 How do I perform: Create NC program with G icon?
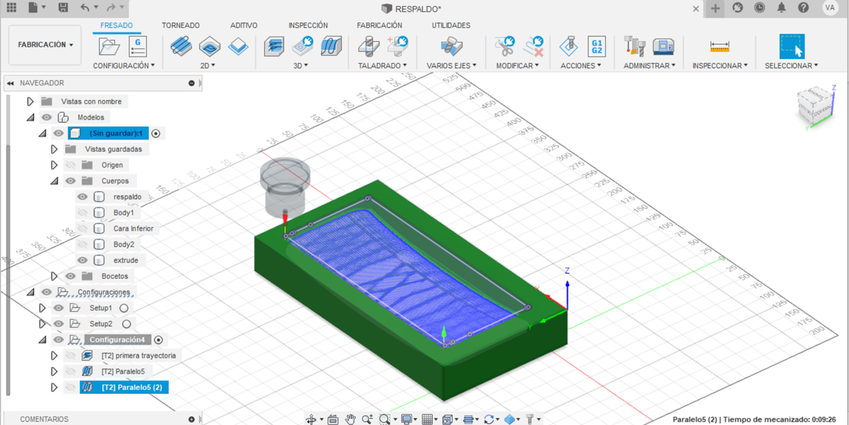pyautogui.click(x=137, y=47)
